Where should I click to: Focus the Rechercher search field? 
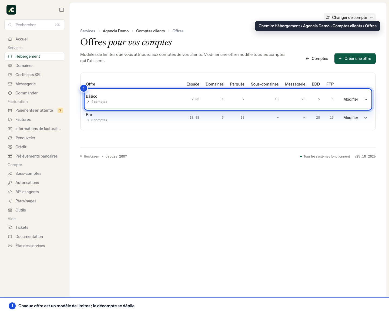tap(35, 25)
